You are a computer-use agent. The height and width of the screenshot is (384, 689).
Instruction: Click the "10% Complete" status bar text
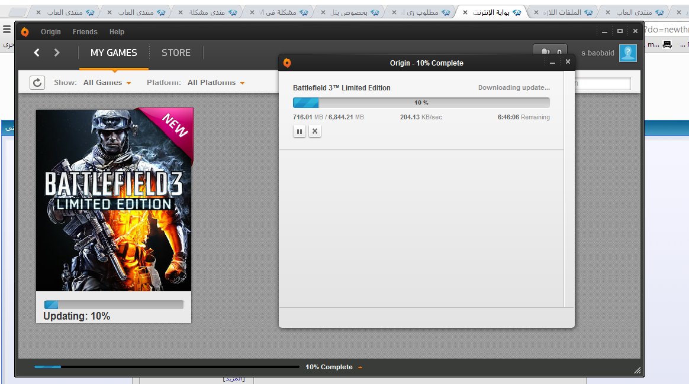329,367
